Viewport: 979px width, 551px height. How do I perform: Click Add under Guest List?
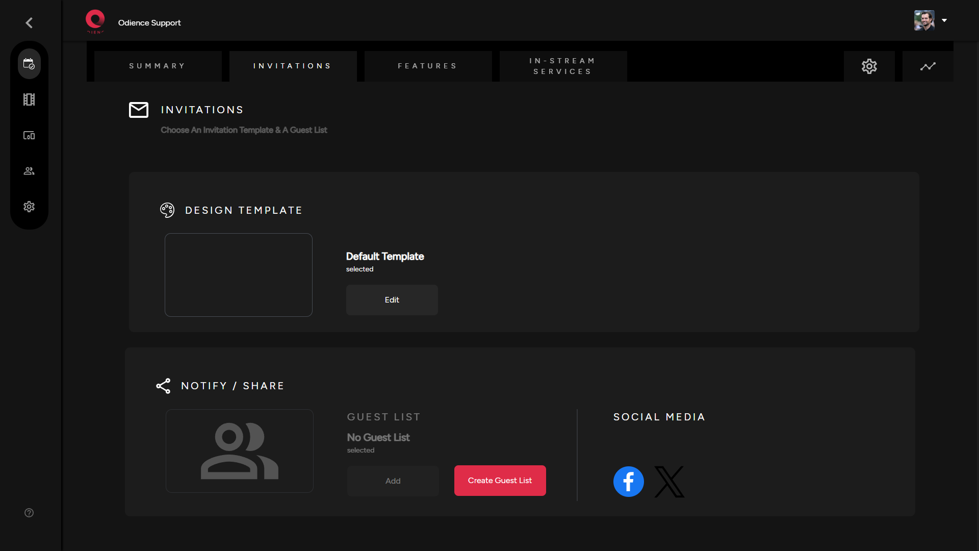393,481
